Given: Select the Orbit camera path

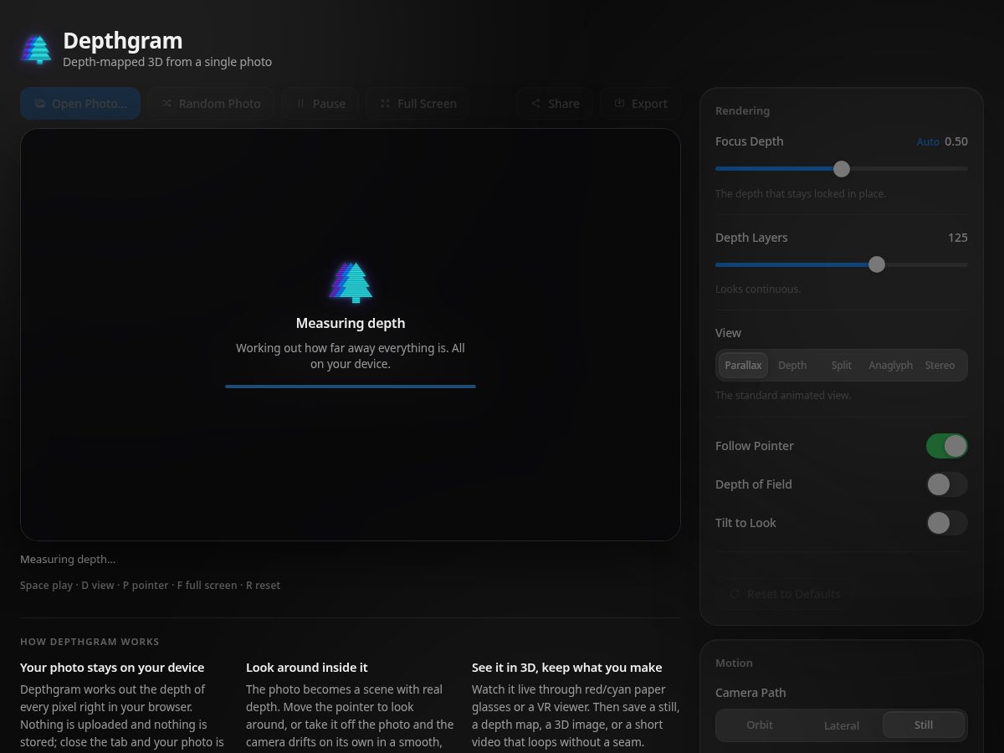Looking at the screenshot, I should [x=760, y=725].
